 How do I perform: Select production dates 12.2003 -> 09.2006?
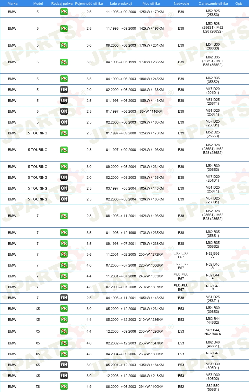(121, 331)
